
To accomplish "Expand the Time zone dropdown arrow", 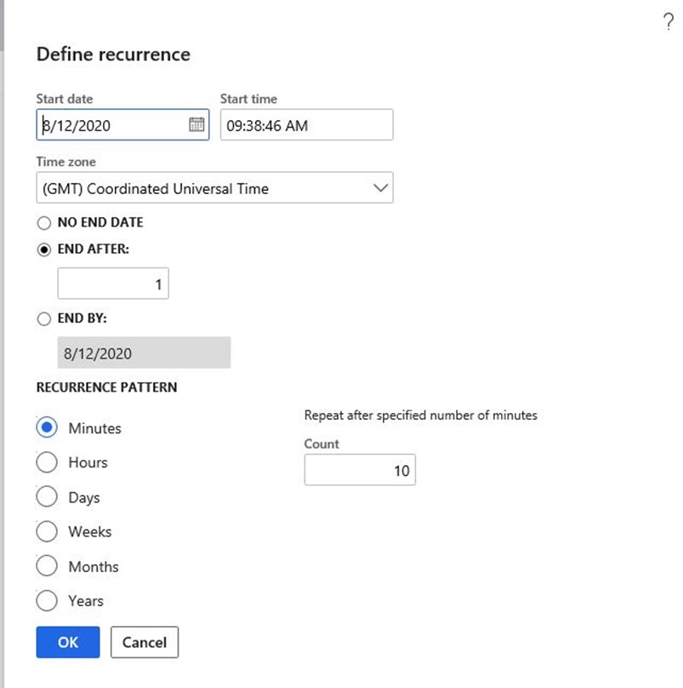I will click(380, 188).
